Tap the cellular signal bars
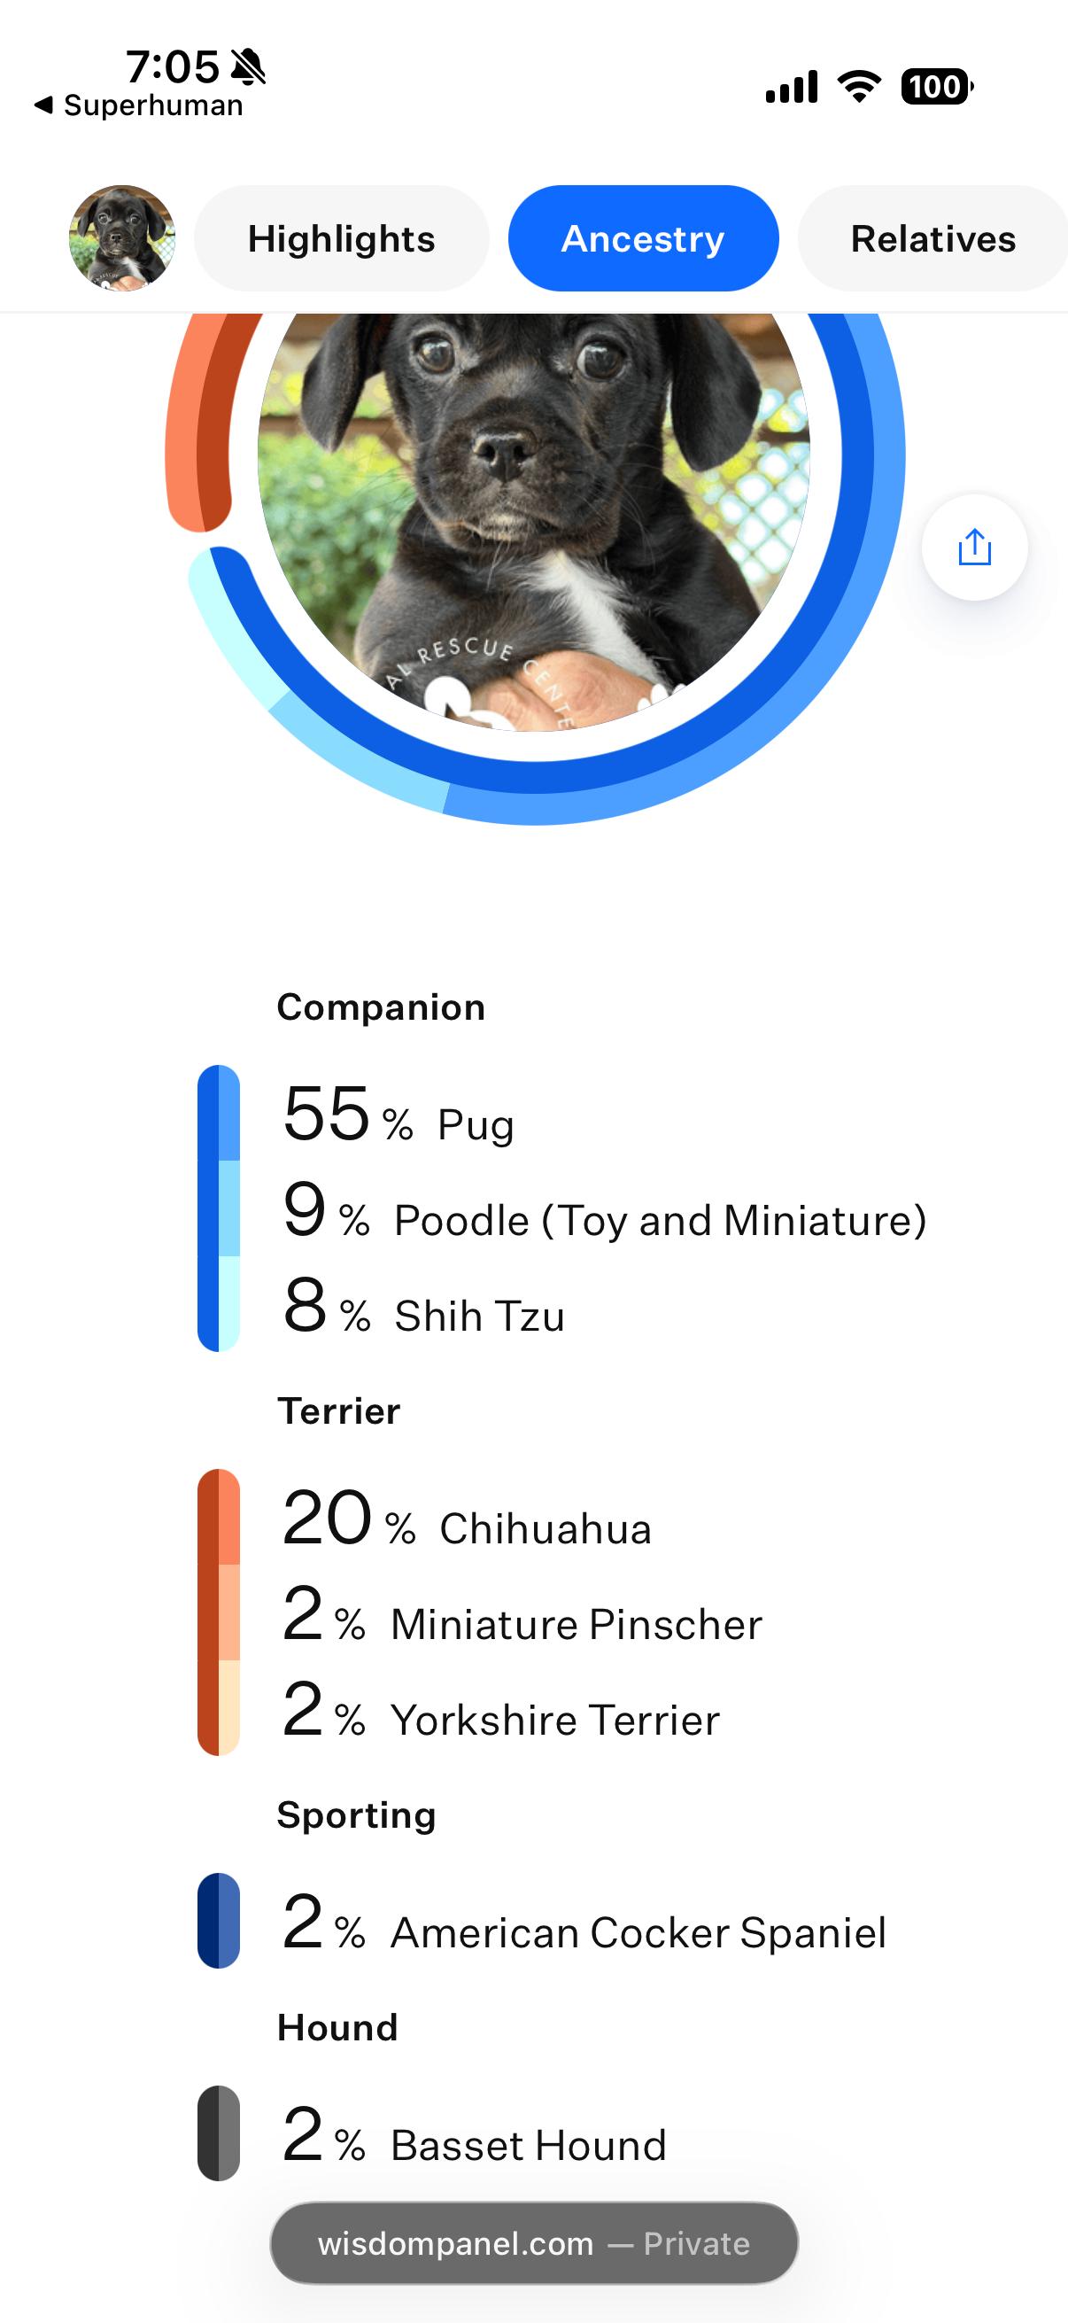The height and width of the screenshot is (2323, 1068). [x=792, y=87]
